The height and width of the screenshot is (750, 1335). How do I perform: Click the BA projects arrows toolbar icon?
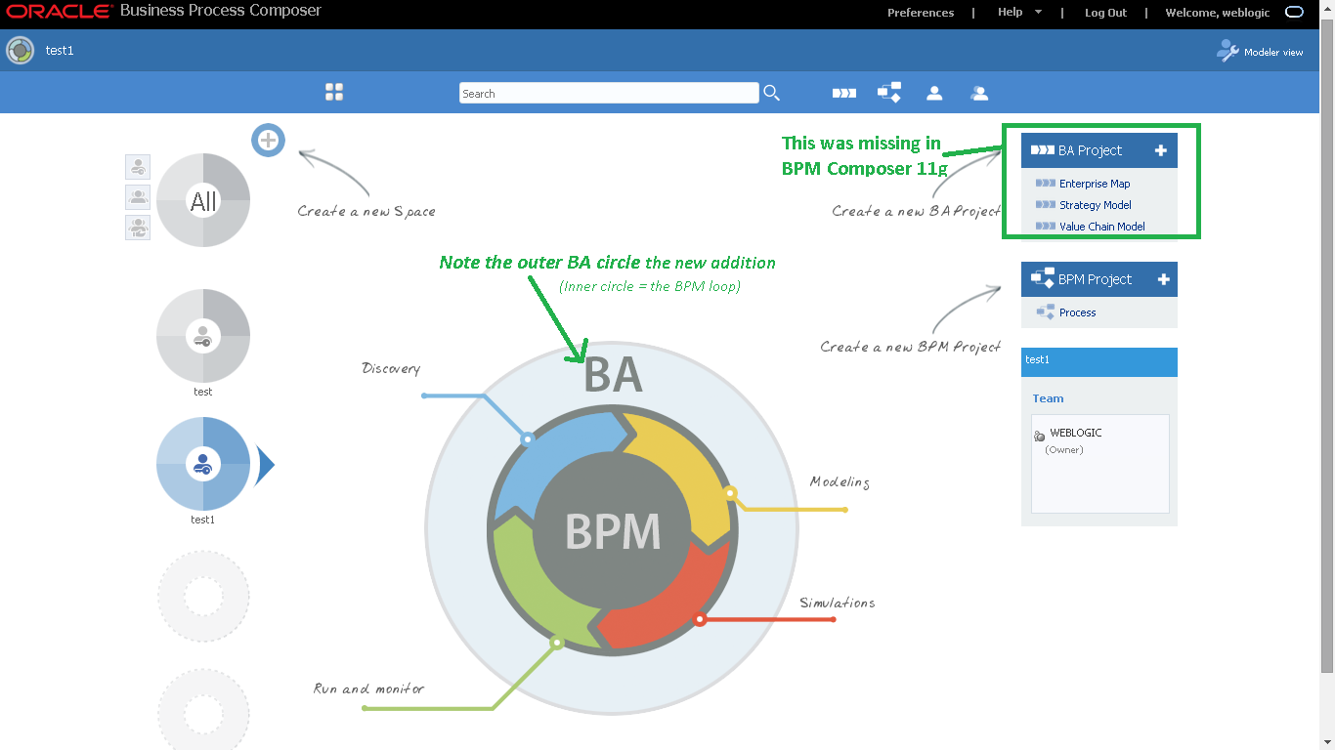843,93
